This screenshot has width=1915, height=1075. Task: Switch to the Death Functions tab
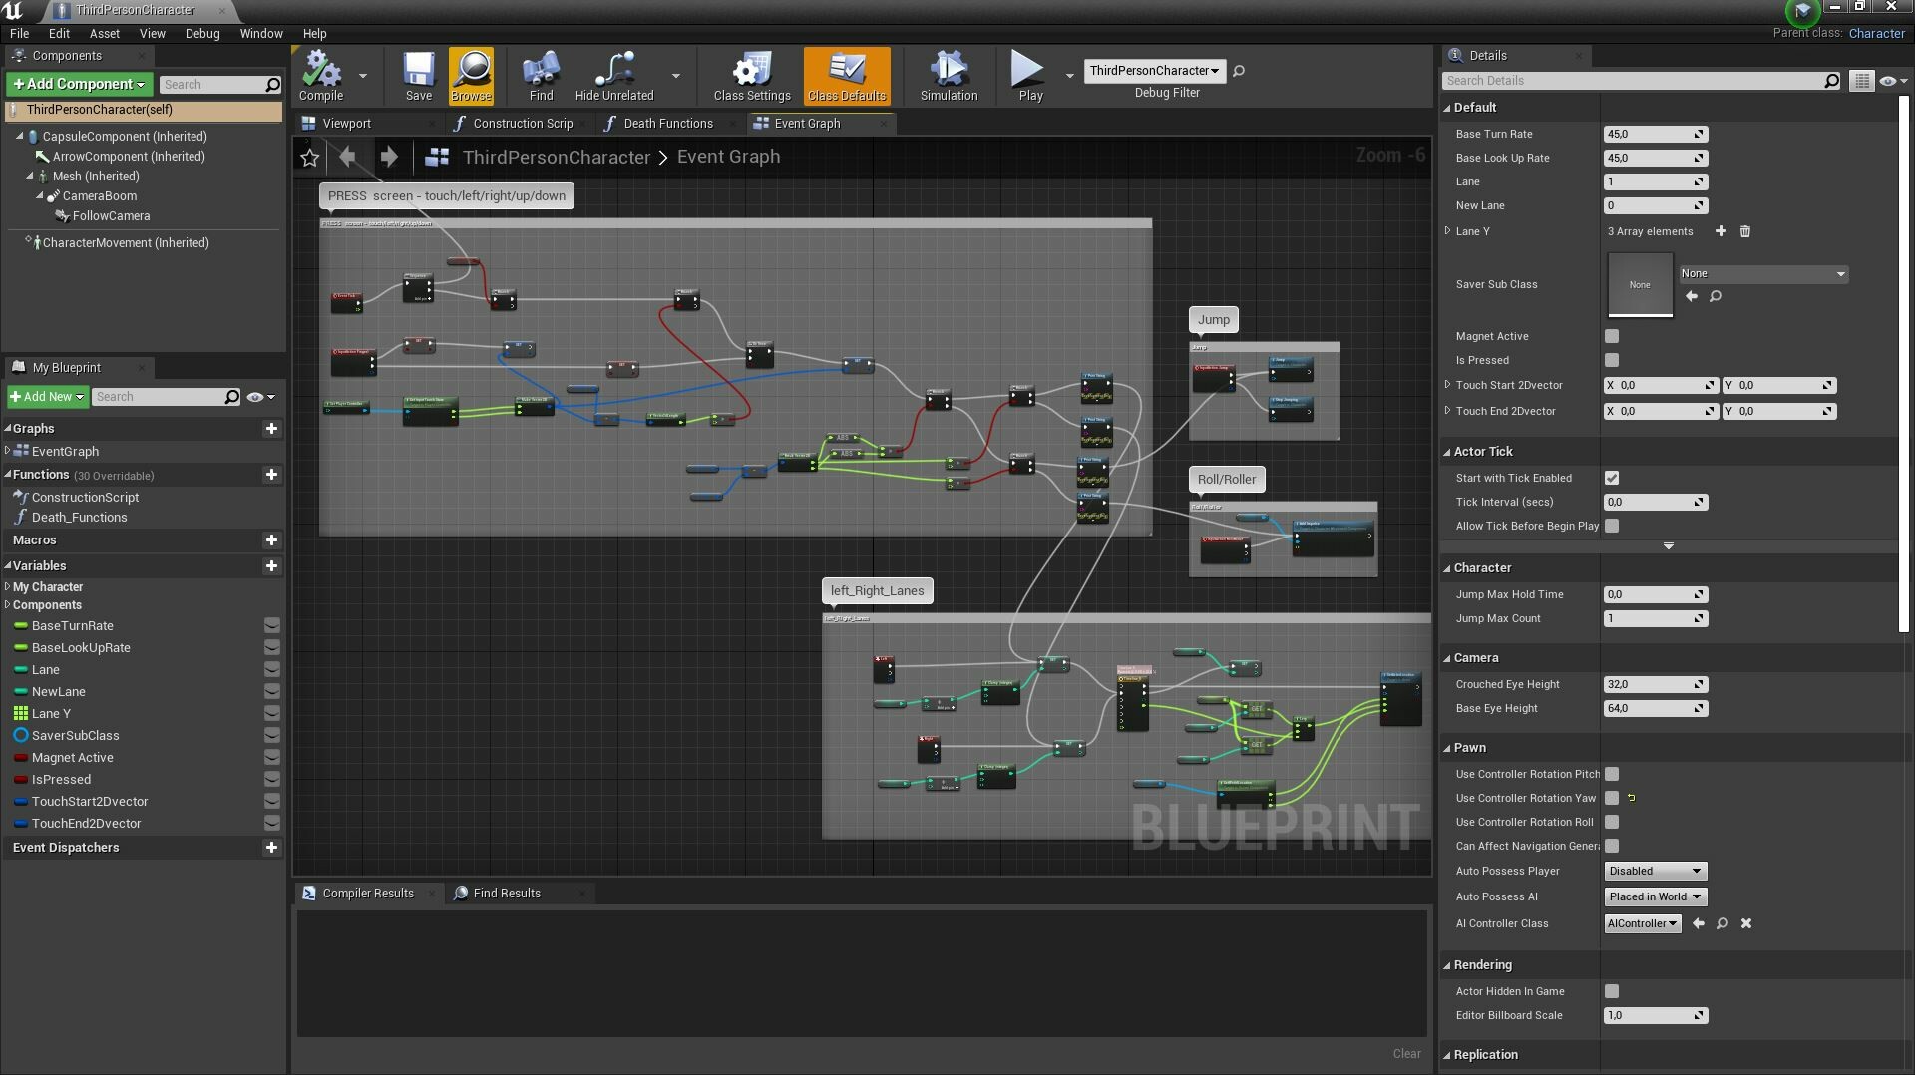tap(667, 124)
